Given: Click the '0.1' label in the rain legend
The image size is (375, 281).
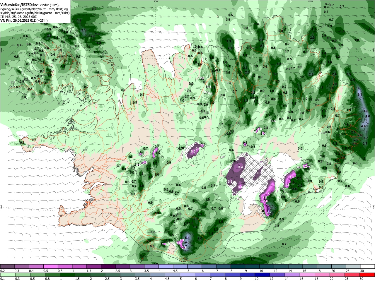Looking at the screenshot, I should 2,279.
